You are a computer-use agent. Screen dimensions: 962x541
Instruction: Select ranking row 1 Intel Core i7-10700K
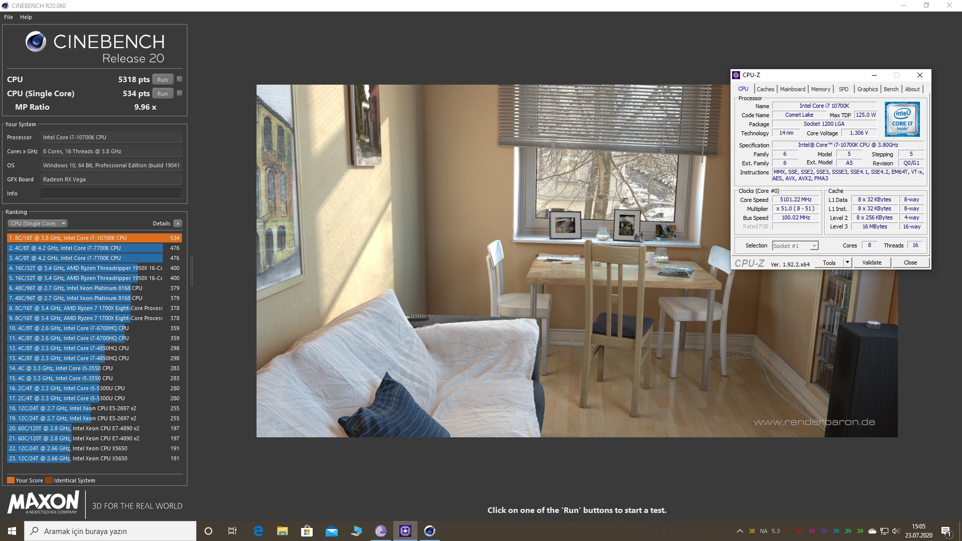point(94,238)
